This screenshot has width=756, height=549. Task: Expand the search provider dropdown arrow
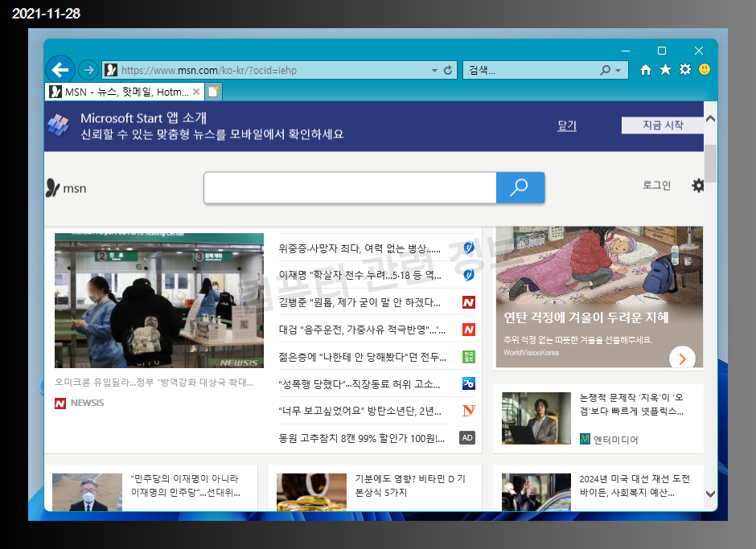[x=618, y=71]
